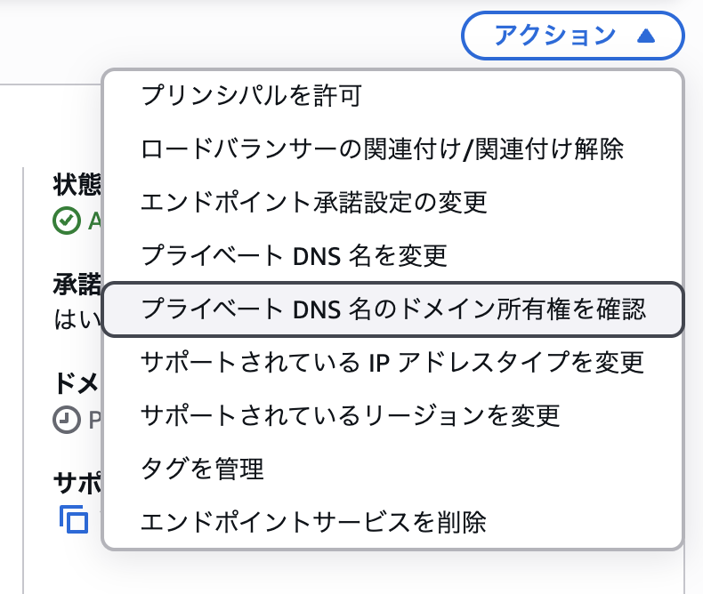703x594 pixels.
Task: Open タグを管理 from actions menu
Action: point(392,469)
